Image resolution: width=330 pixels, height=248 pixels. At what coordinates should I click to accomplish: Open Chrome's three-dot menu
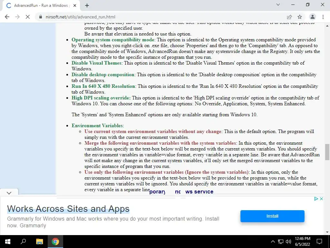coord(323,17)
